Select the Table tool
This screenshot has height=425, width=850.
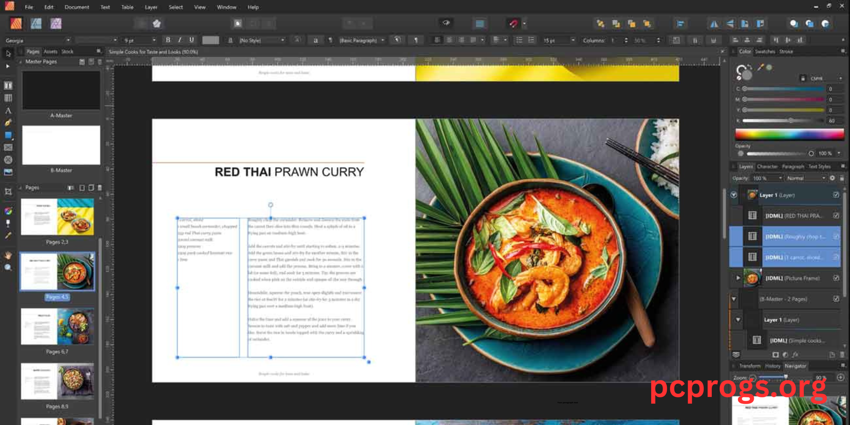(x=8, y=98)
